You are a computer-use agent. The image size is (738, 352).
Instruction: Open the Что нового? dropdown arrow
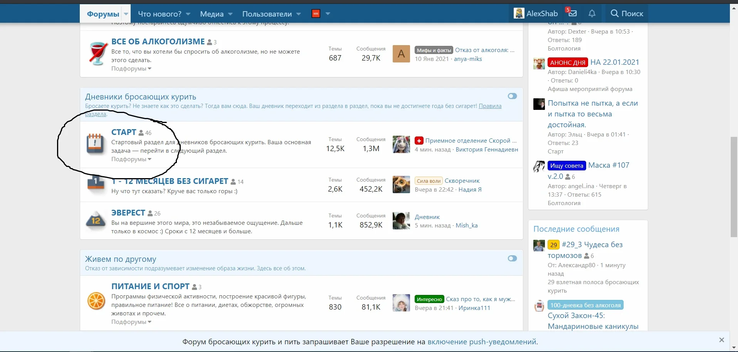[188, 14]
